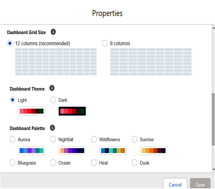Select the 9 columns radio button
Viewport: 215px width, 189px height.
105,43
